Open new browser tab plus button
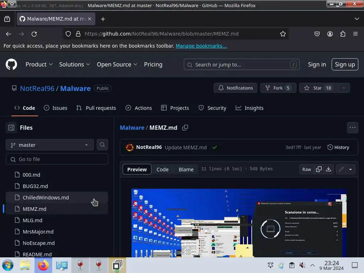Image resolution: width=364 pixels, height=273 pixels. click(103, 19)
